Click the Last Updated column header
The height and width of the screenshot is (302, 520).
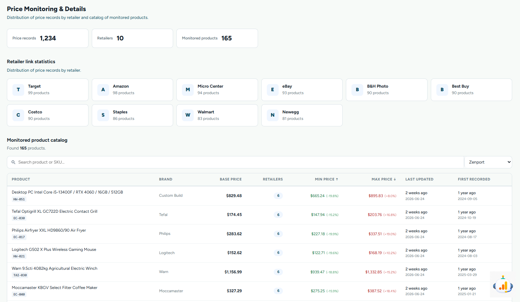click(419, 179)
